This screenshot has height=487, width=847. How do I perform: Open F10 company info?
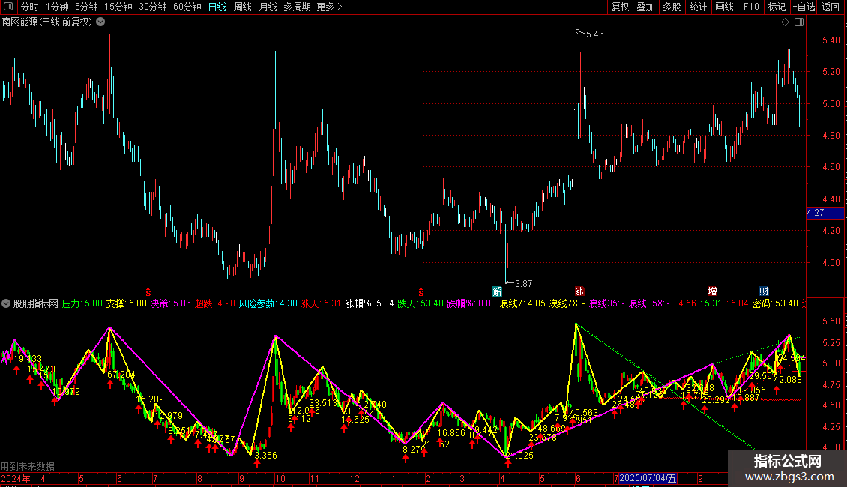point(751,7)
